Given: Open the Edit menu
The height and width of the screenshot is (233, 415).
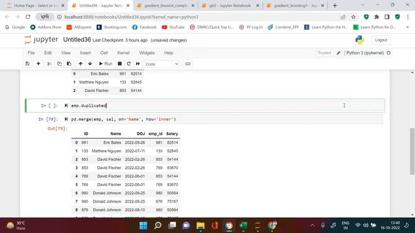Looking at the screenshot, I should pyautogui.click(x=48, y=53).
